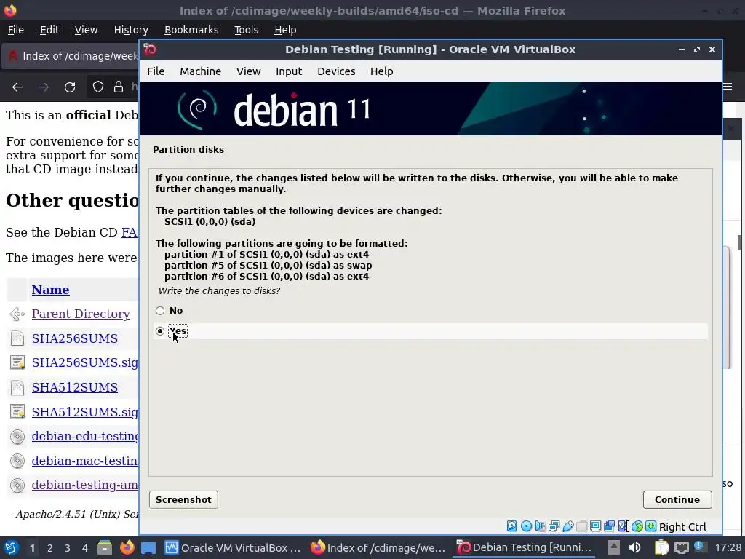Click the Continue button

(x=677, y=499)
